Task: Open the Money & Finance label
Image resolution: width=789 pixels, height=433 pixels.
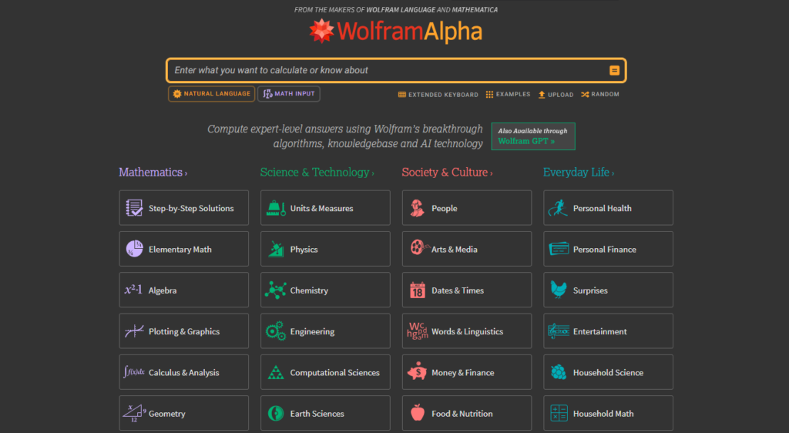Action: 463,373
